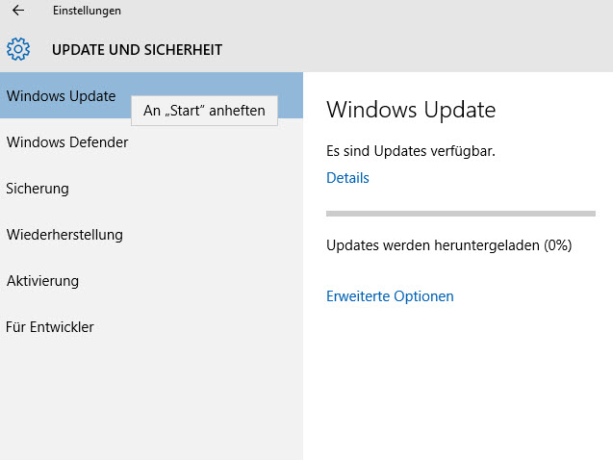Image resolution: width=613 pixels, height=460 pixels.
Task: Click the UPDATE UND SICHERHEIT header text
Action: 137,49
